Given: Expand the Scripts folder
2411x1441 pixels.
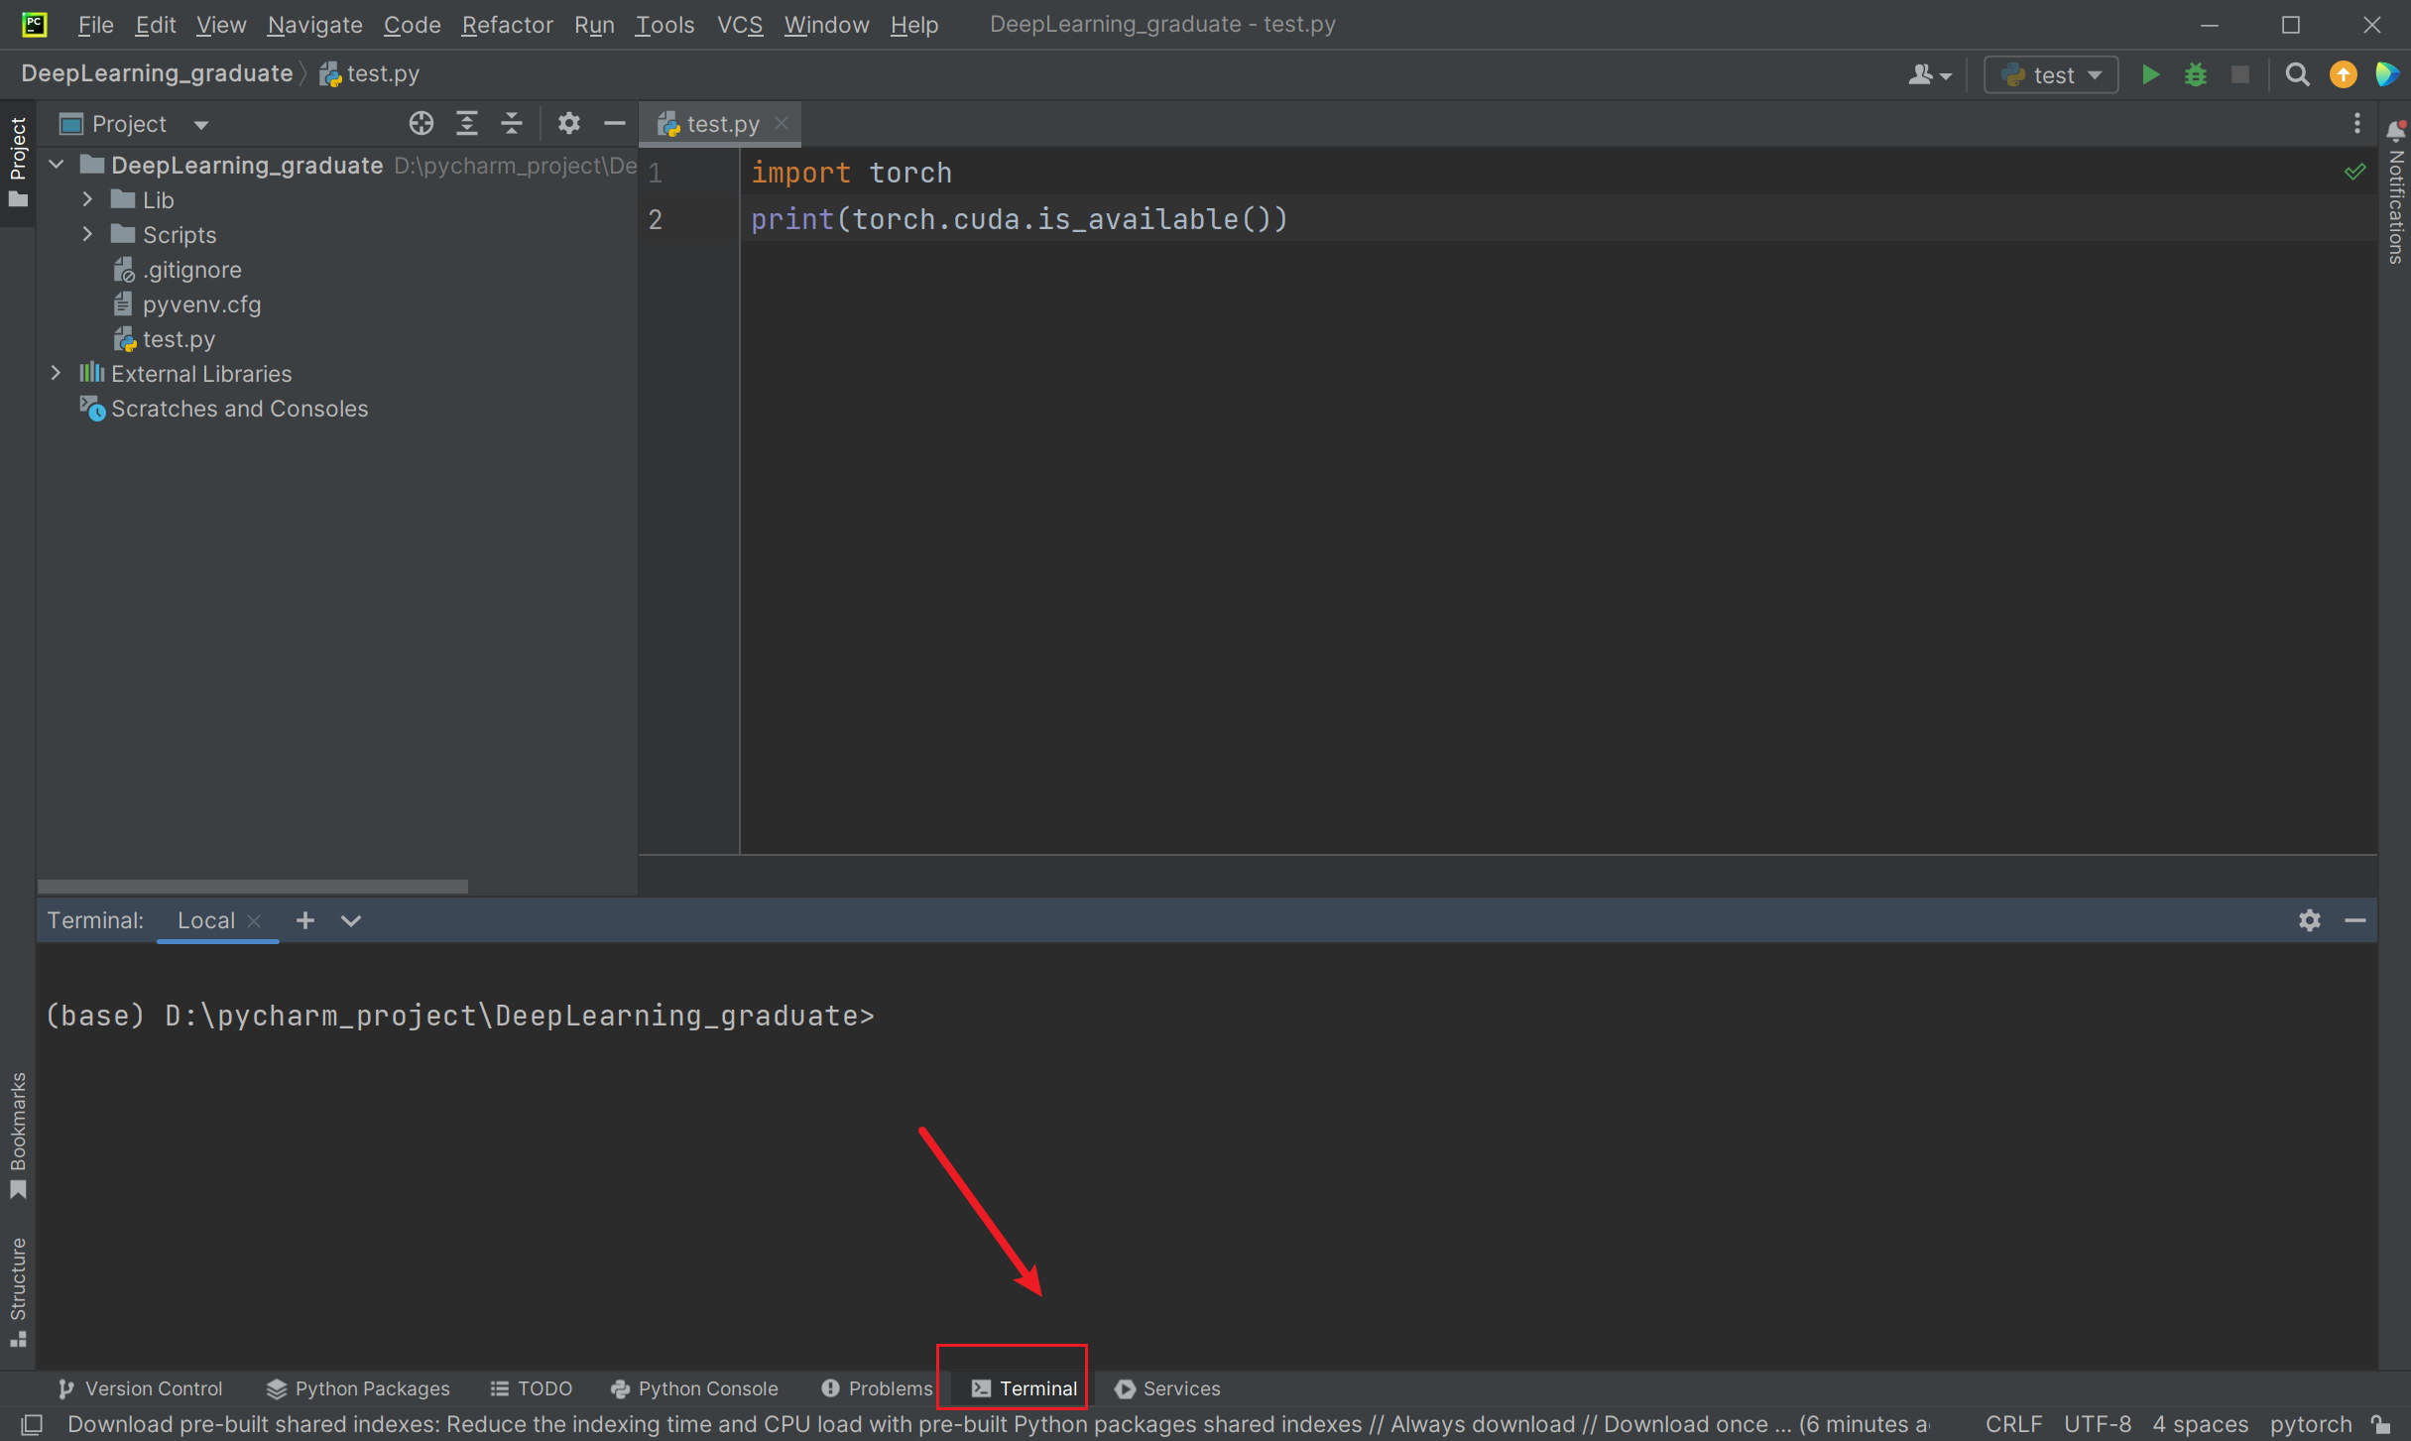Looking at the screenshot, I should tap(87, 234).
